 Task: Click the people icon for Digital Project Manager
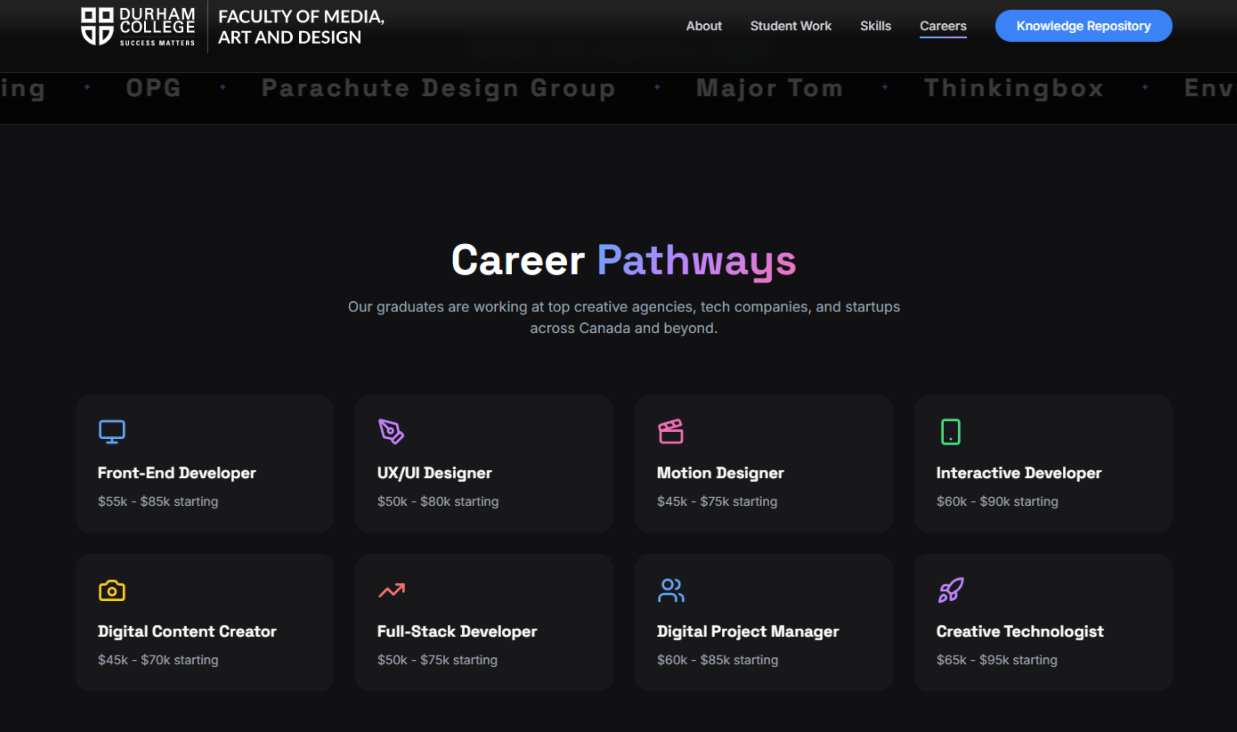tap(671, 590)
